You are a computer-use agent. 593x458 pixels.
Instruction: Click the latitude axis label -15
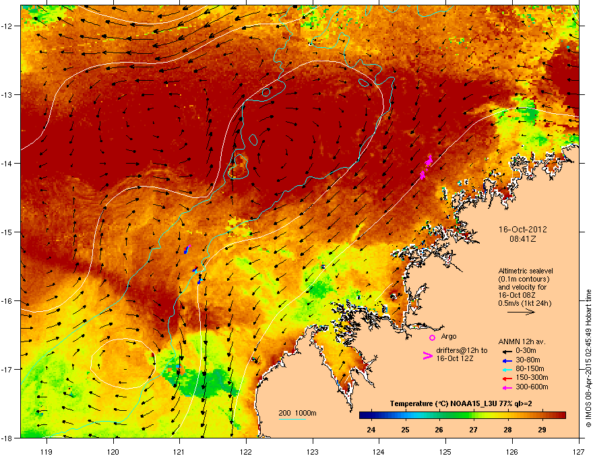tap(7, 232)
